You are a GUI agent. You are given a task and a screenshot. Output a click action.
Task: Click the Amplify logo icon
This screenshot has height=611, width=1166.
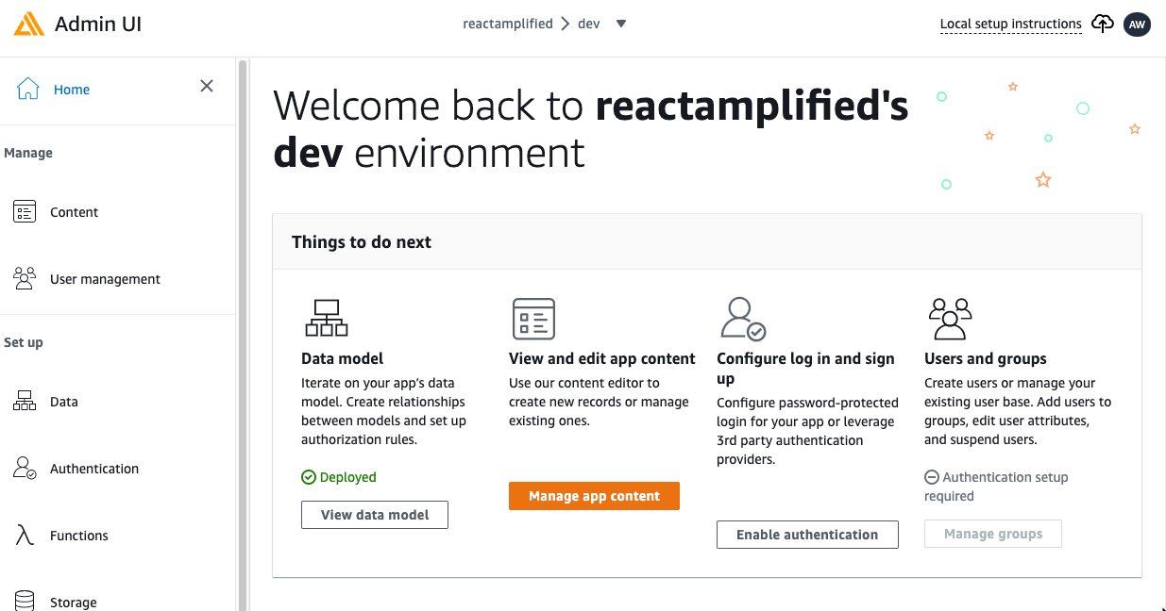[29, 24]
